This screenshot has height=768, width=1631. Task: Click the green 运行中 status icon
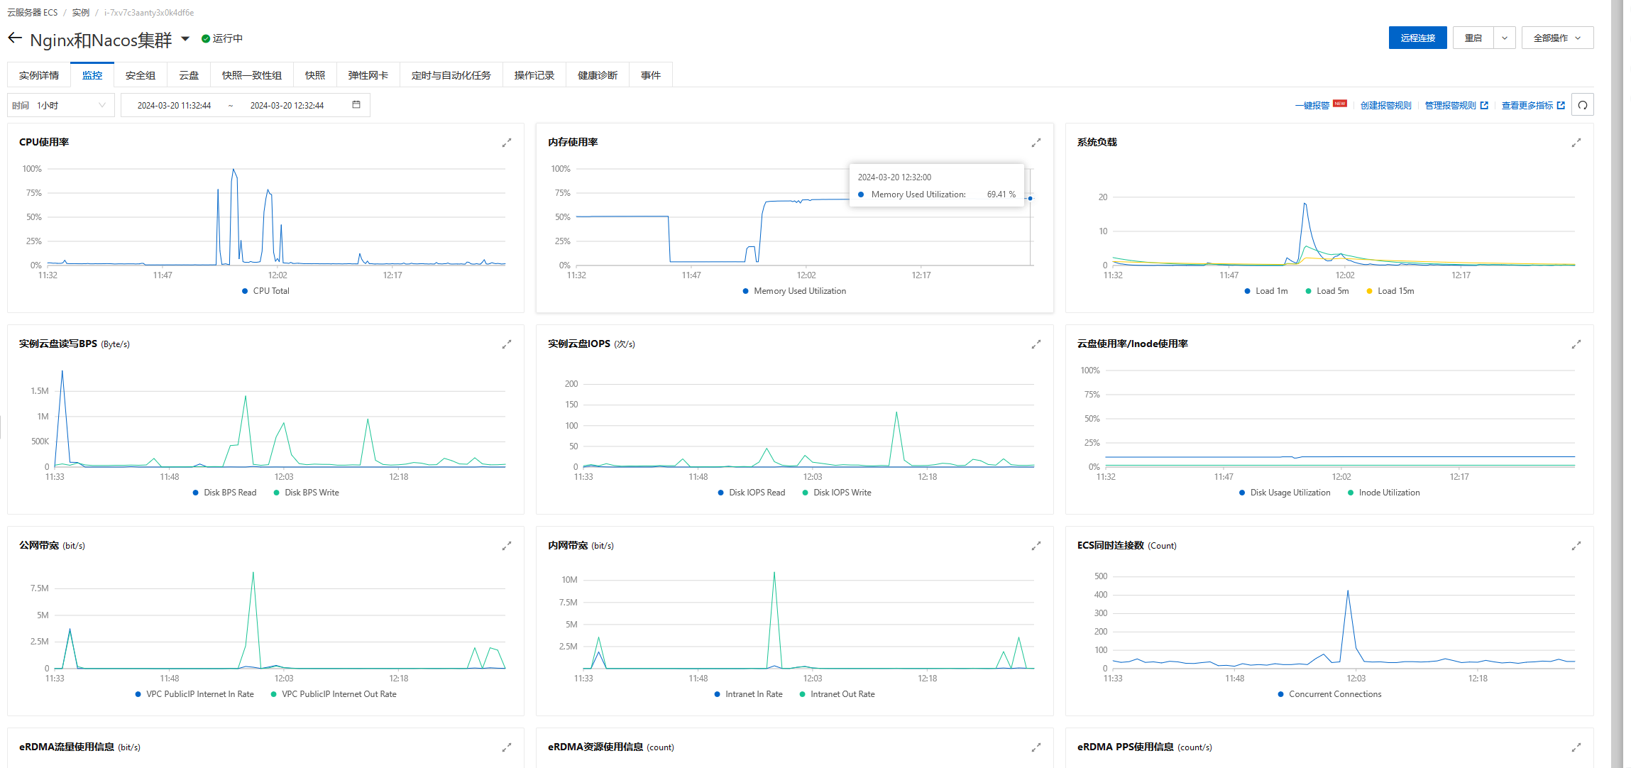coord(206,38)
